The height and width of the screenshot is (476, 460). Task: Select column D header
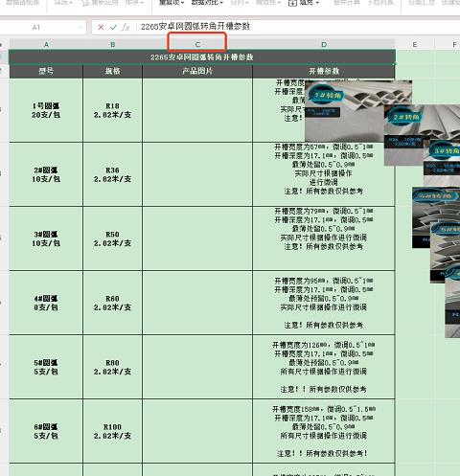point(324,44)
